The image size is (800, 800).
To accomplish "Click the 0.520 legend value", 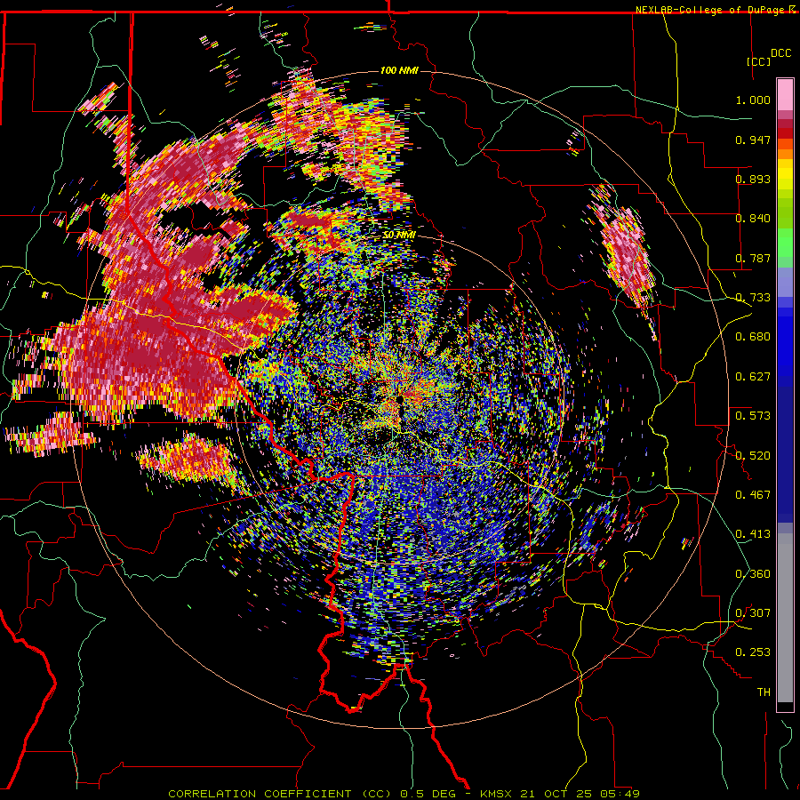I will click(753, 456).
